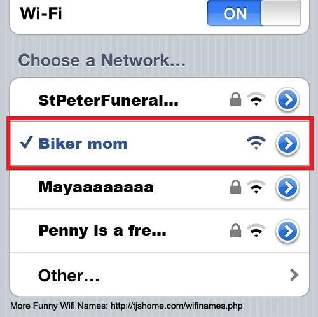Open details arrow for StPeterFuneral network
The width and height of the screenshot is (318, 317).
[x=287, y=100]
